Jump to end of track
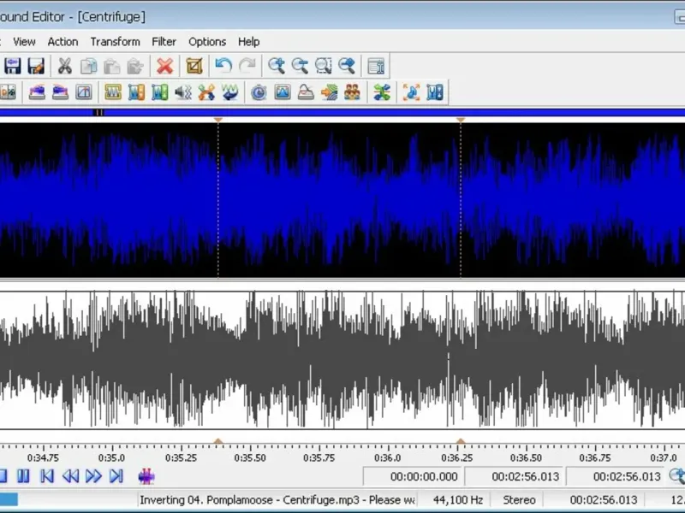This screenshot has height=513, width=685. click(116, 476)
